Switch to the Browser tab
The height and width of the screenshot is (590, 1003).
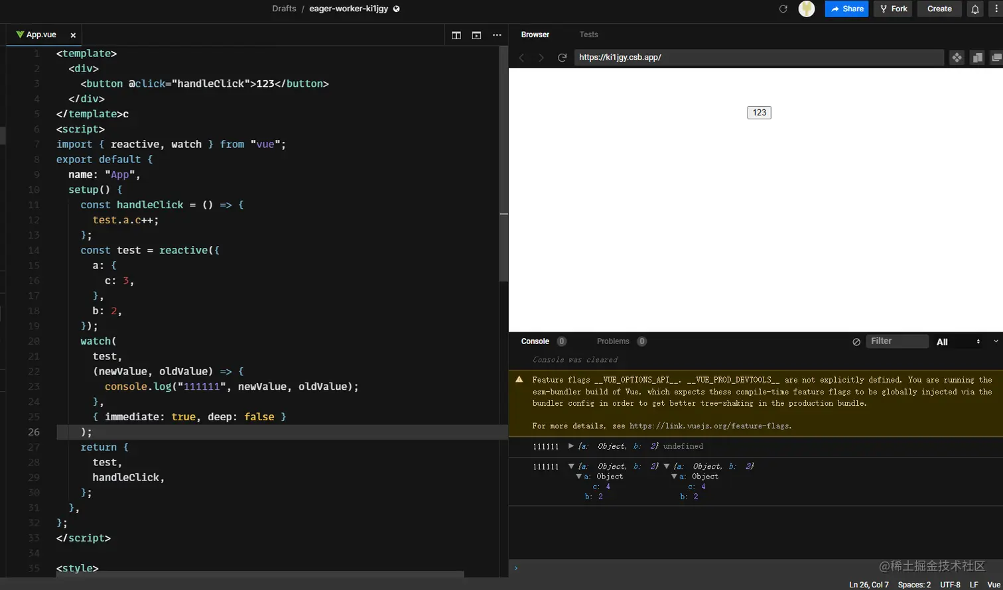click(x=535, y=34)
